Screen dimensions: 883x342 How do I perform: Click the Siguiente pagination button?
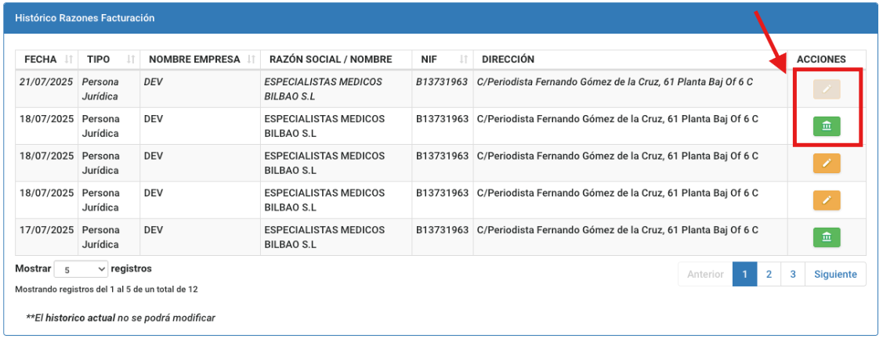[x=835, y=274]
